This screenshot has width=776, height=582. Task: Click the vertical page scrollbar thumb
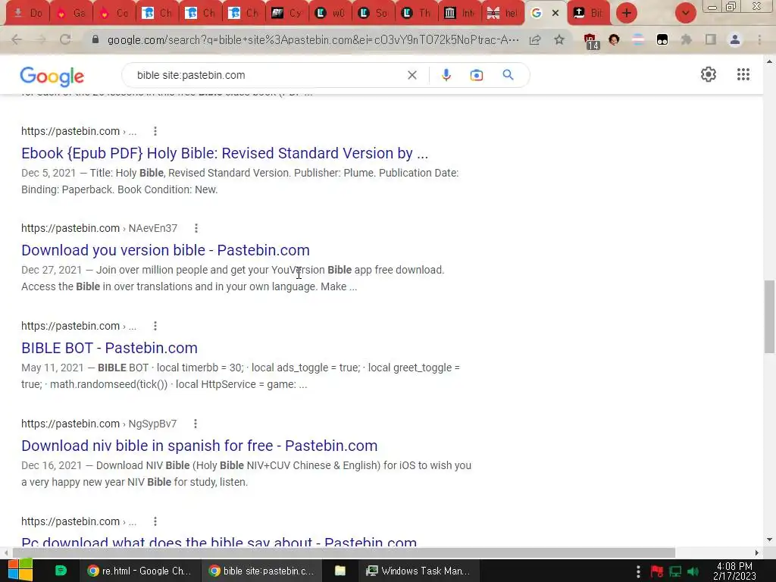[x=770, y=317]
